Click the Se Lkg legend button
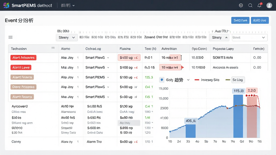Image resolution: width=276 pixels, height=155 pixels. point(238,80)
